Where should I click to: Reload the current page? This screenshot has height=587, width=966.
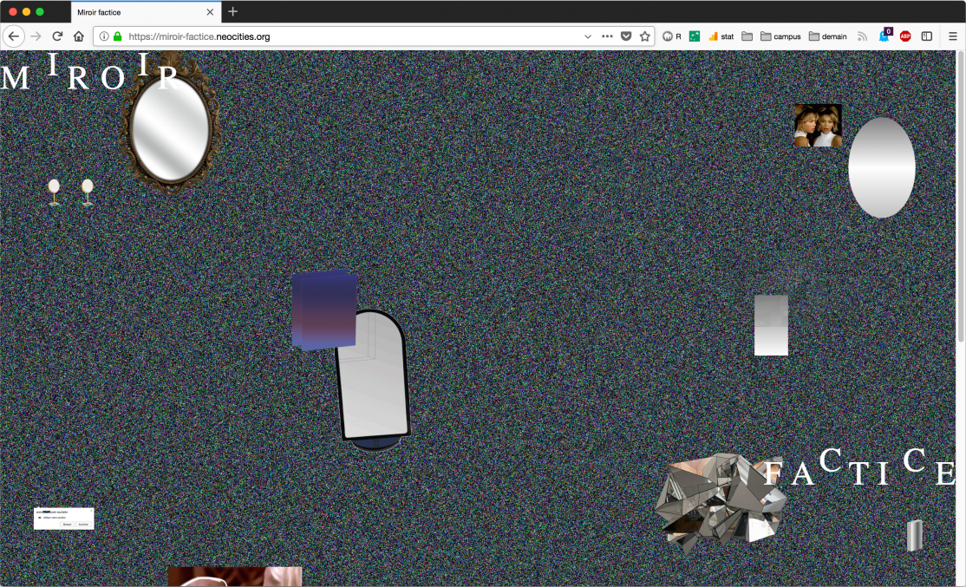pyautogui.click(x=58, y=36)
